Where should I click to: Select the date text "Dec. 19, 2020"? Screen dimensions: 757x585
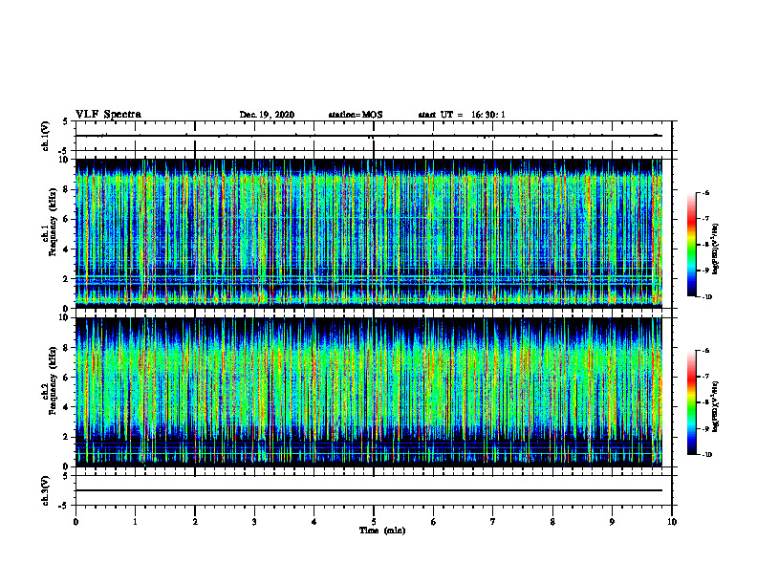[267, 115]
